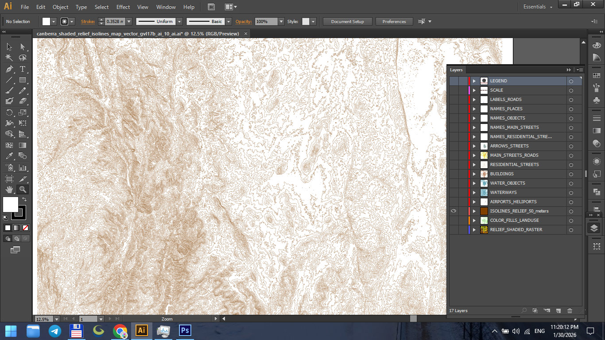Create a new layer from Layers panel
605x340 pixels.
point(558,311)
